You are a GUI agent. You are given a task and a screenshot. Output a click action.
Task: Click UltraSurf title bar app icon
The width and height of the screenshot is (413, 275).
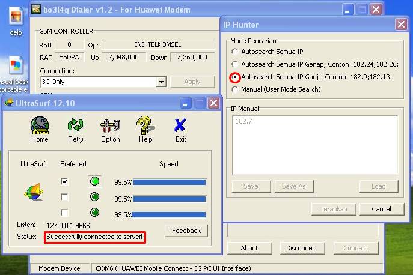click(x=9, y=103)
